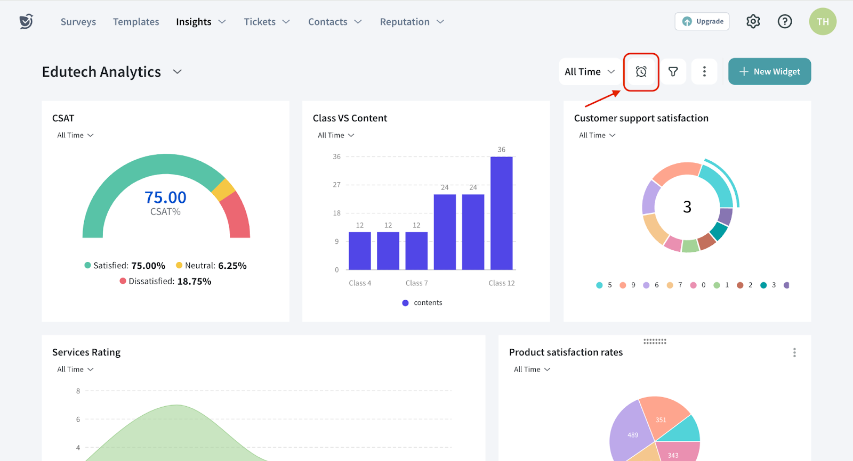This screenshot has height=461, width=853.
Task: Select the Class 12 bar valued 36
Action: point(501,213)
